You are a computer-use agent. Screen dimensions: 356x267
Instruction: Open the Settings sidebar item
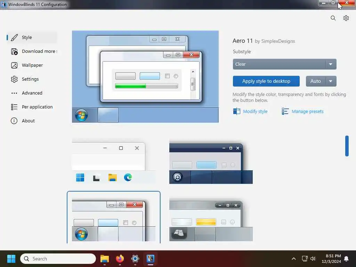[x=32, y=79]
